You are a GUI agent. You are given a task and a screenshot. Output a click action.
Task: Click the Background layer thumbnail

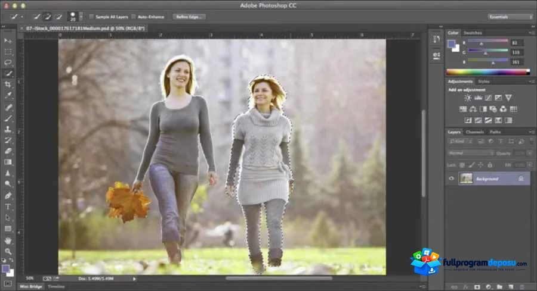click(466, 179)
